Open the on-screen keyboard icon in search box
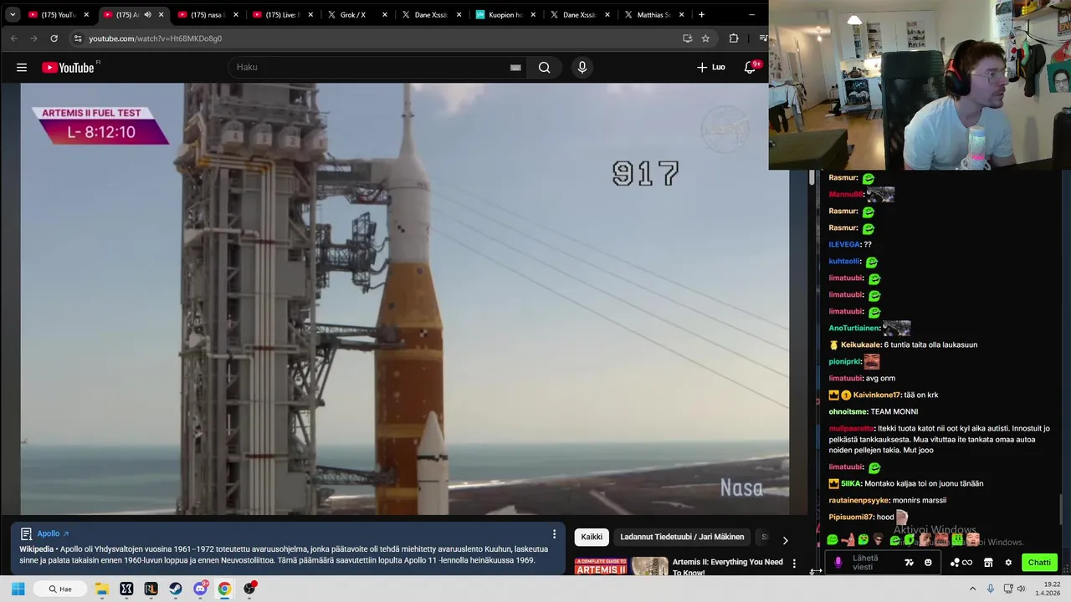 tap(515, 68)
